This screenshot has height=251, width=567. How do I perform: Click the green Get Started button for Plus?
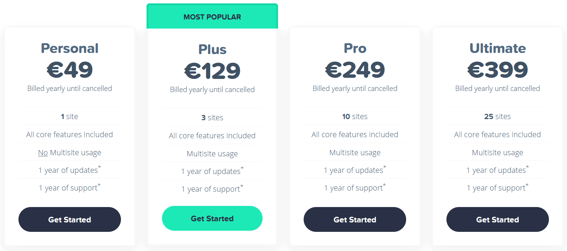tap(212, 218)
